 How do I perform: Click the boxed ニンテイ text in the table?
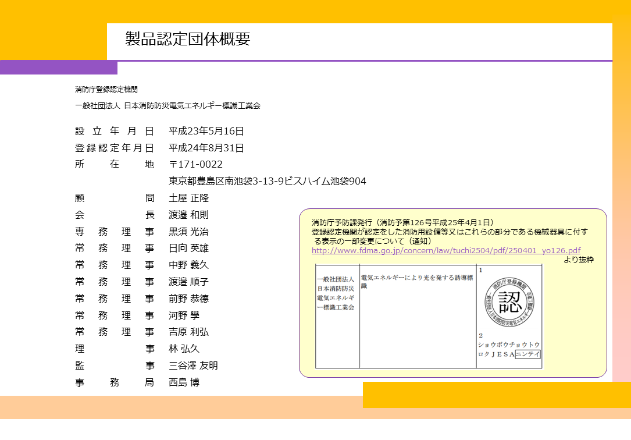click(x=527, y=354)
